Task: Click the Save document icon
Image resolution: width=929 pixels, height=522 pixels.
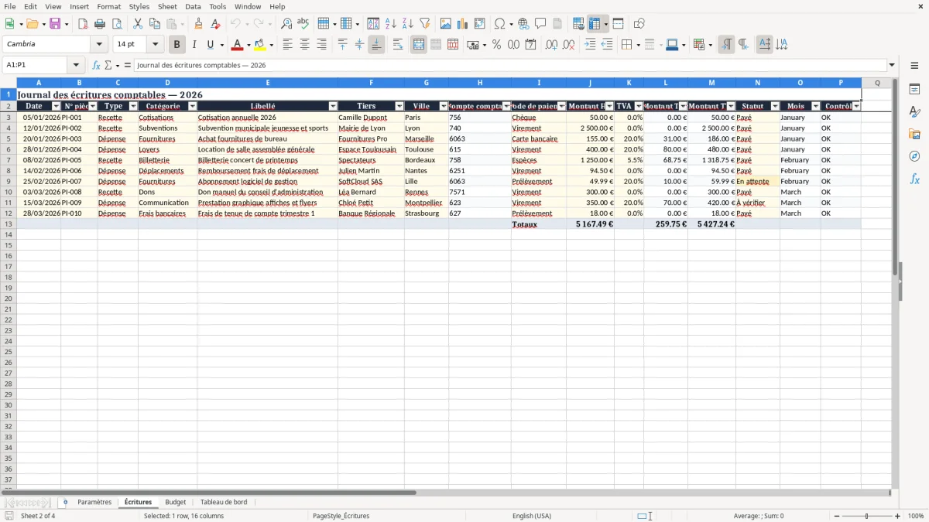Action: tap(55, 24)
